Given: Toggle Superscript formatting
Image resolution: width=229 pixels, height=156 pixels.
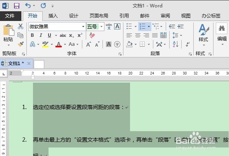Looking at the screenshot, I should (x=80, y=35).
